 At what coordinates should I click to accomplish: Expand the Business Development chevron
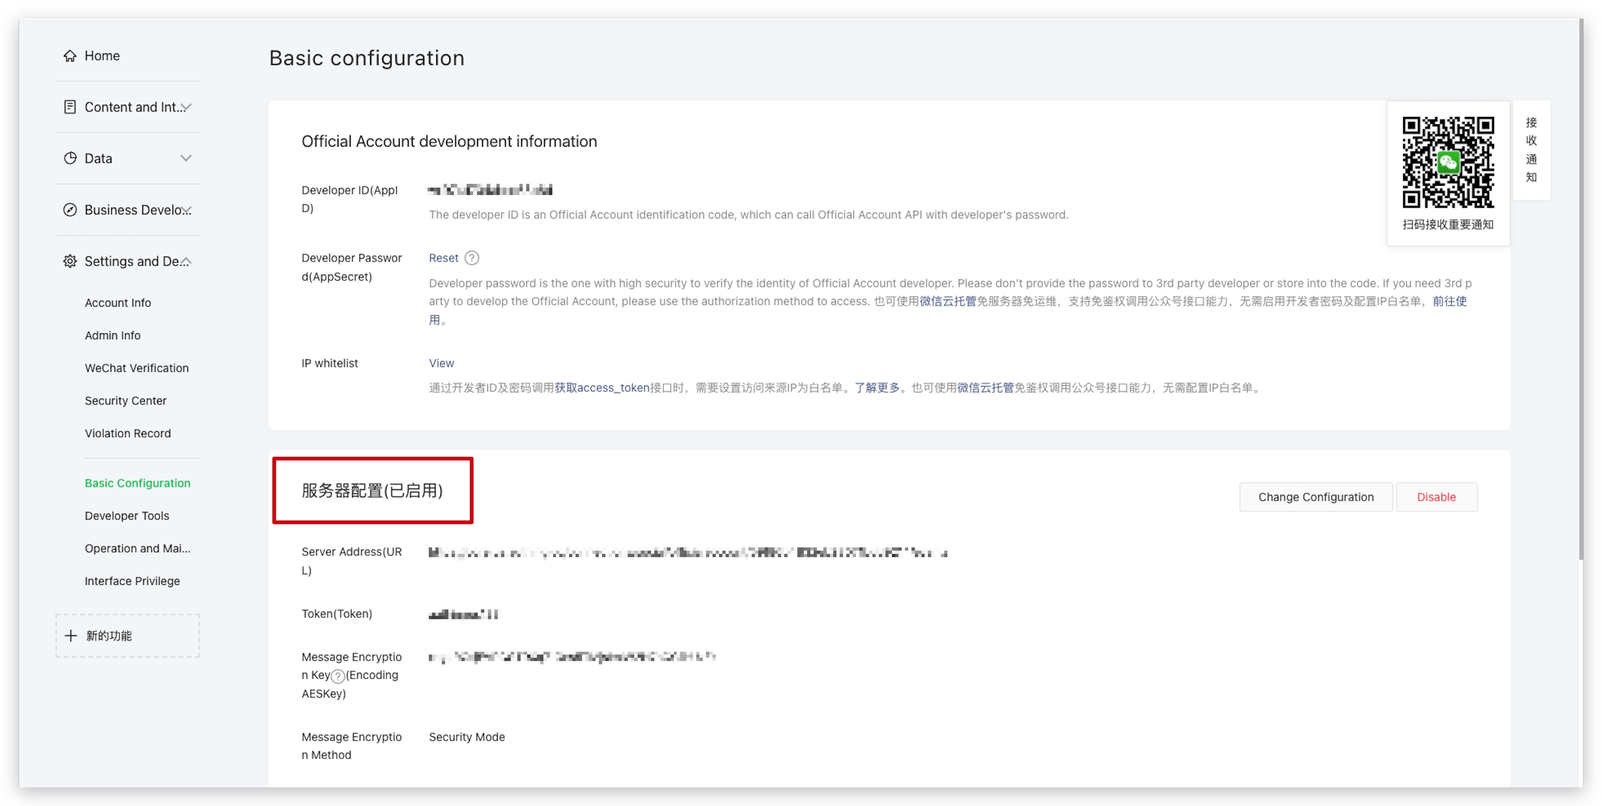[x=186, y=210]
